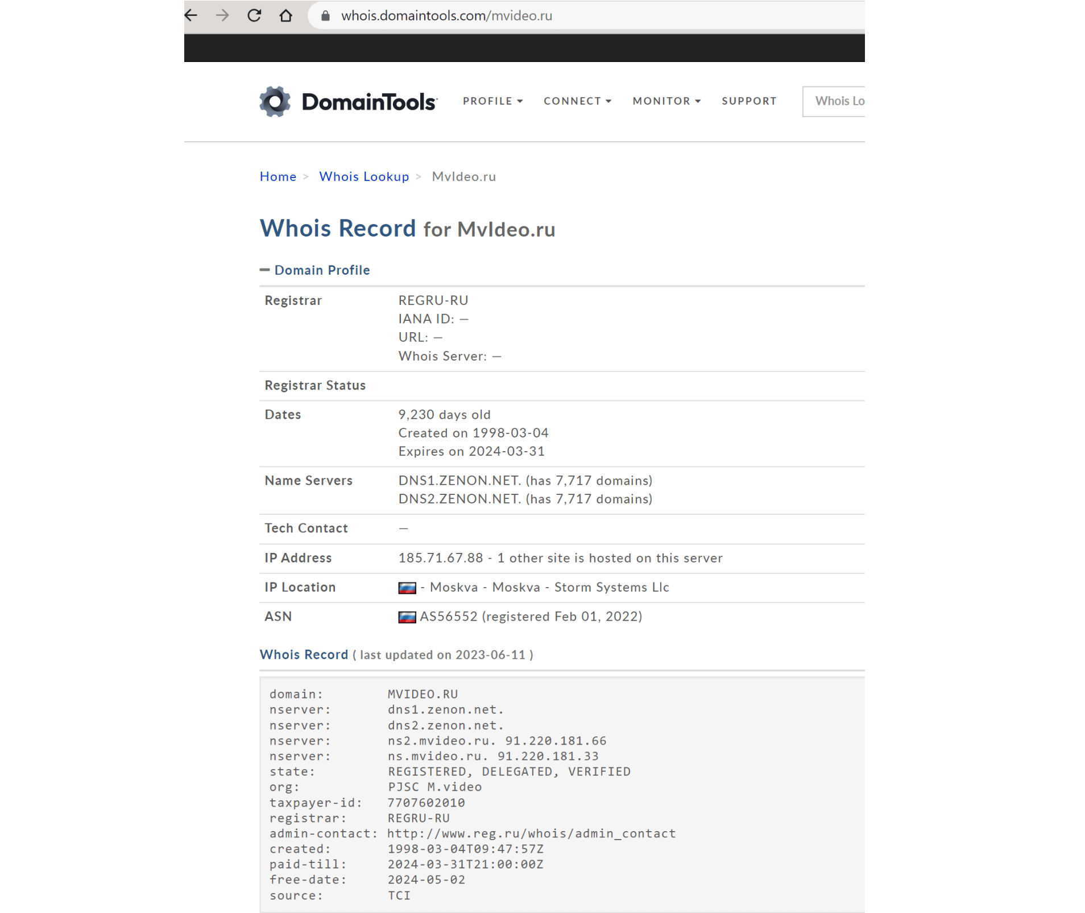Click IP address 185.71.67.88
This screenshot has height=913, width=1085.
pyautogui.click(x=441, y=558)
